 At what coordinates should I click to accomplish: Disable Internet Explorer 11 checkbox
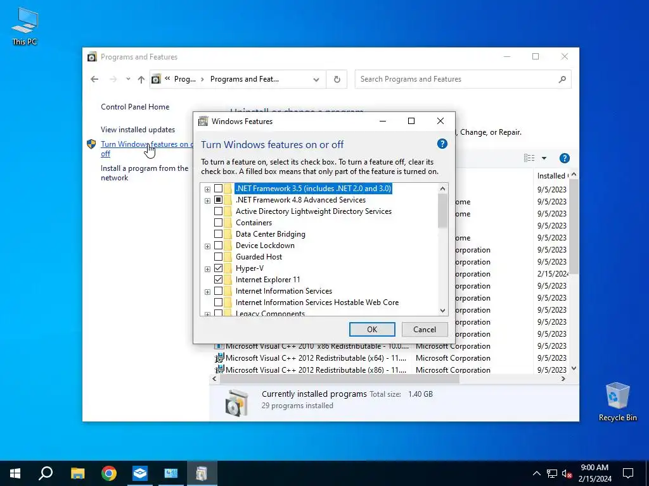218,279
